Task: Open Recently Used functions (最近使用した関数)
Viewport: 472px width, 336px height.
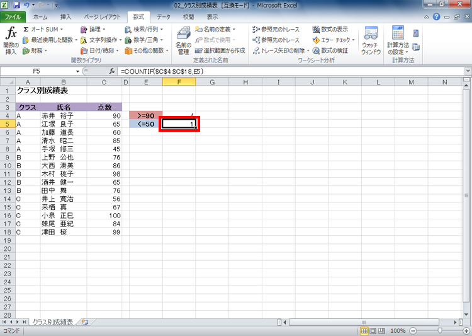Action: 50,40
